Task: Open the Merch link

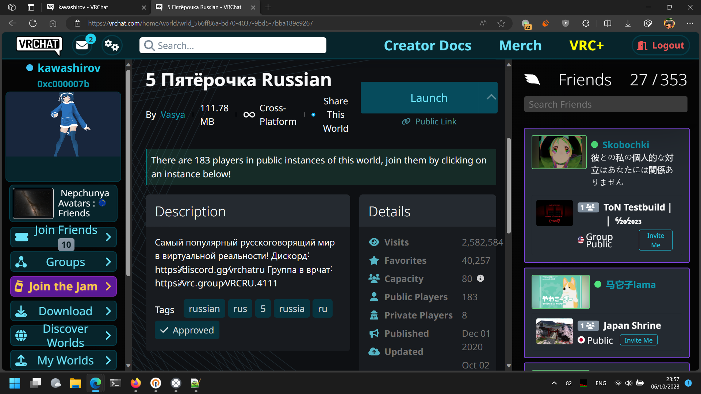Action: (x=520, y=46)
